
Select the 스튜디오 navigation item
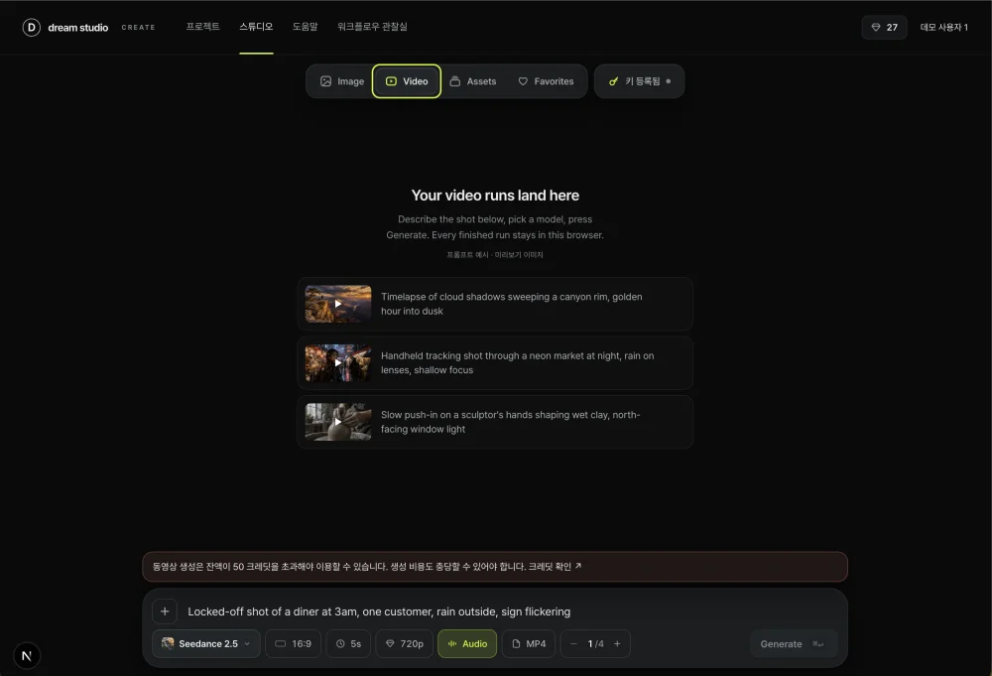tap(256, 27)
